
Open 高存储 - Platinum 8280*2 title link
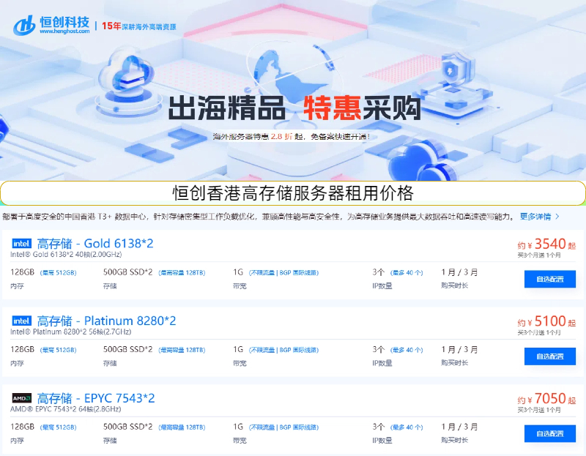[106, 321]
